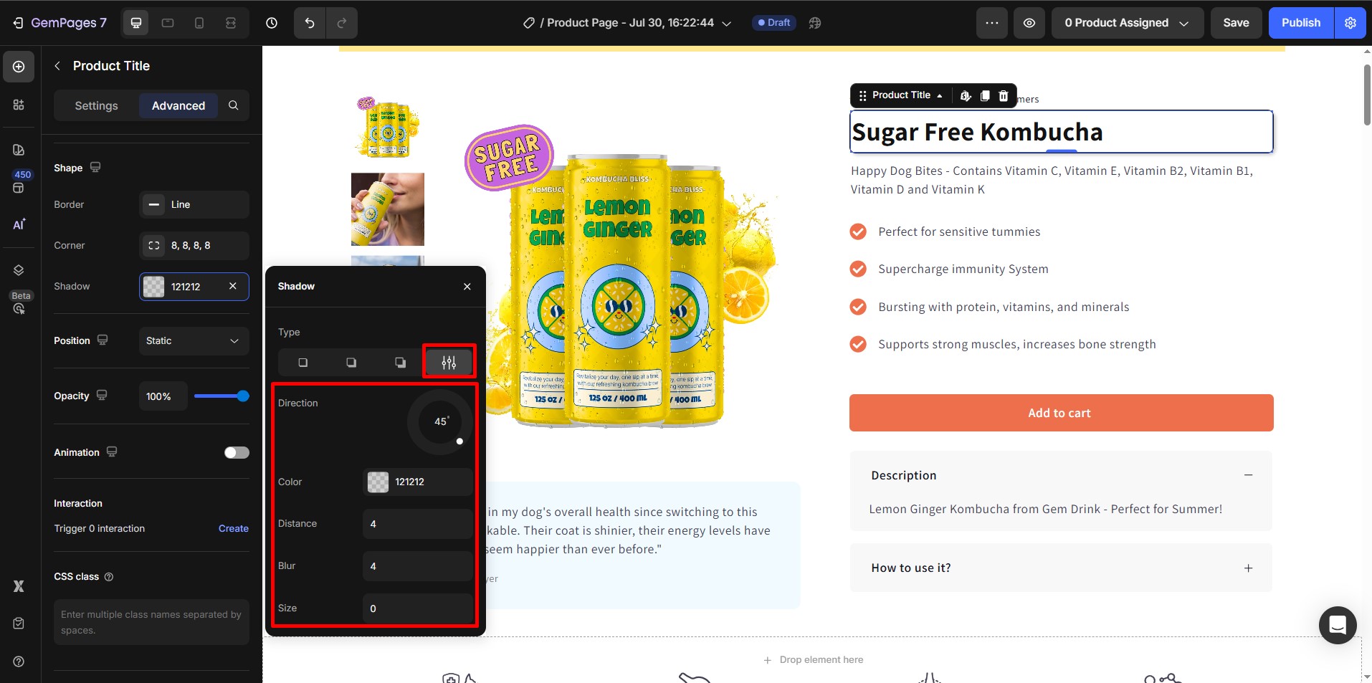Select the Advanced tab

178,105
